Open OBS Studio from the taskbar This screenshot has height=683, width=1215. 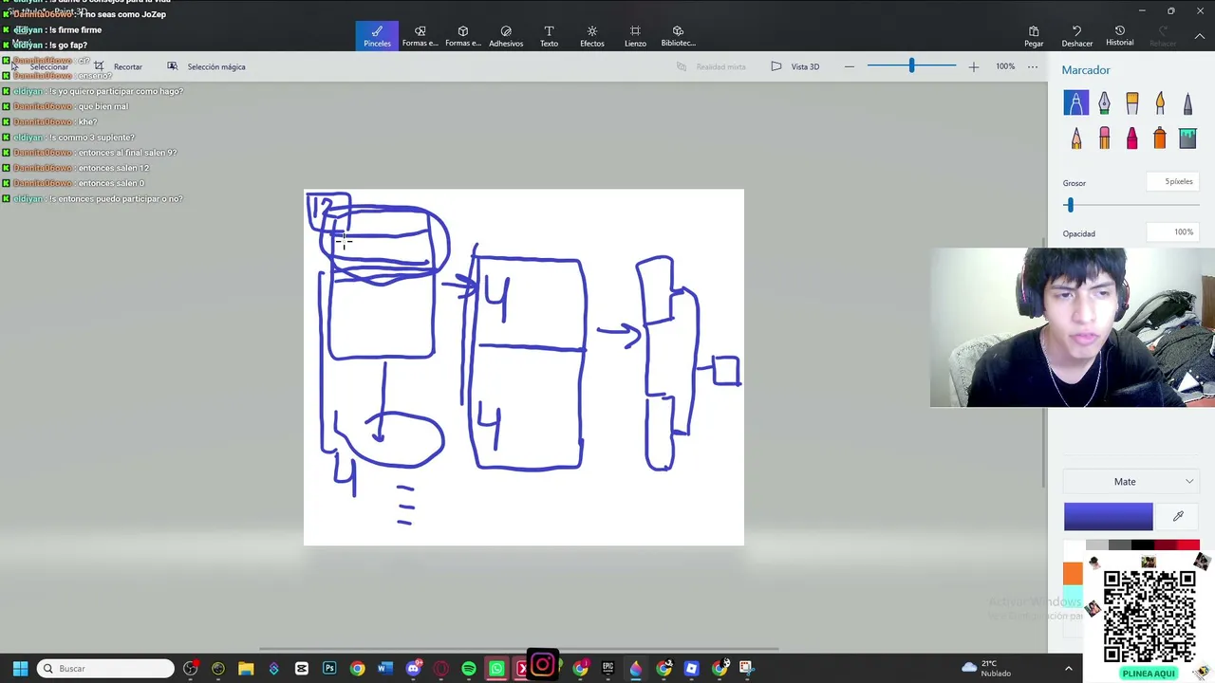pos(191,669)
